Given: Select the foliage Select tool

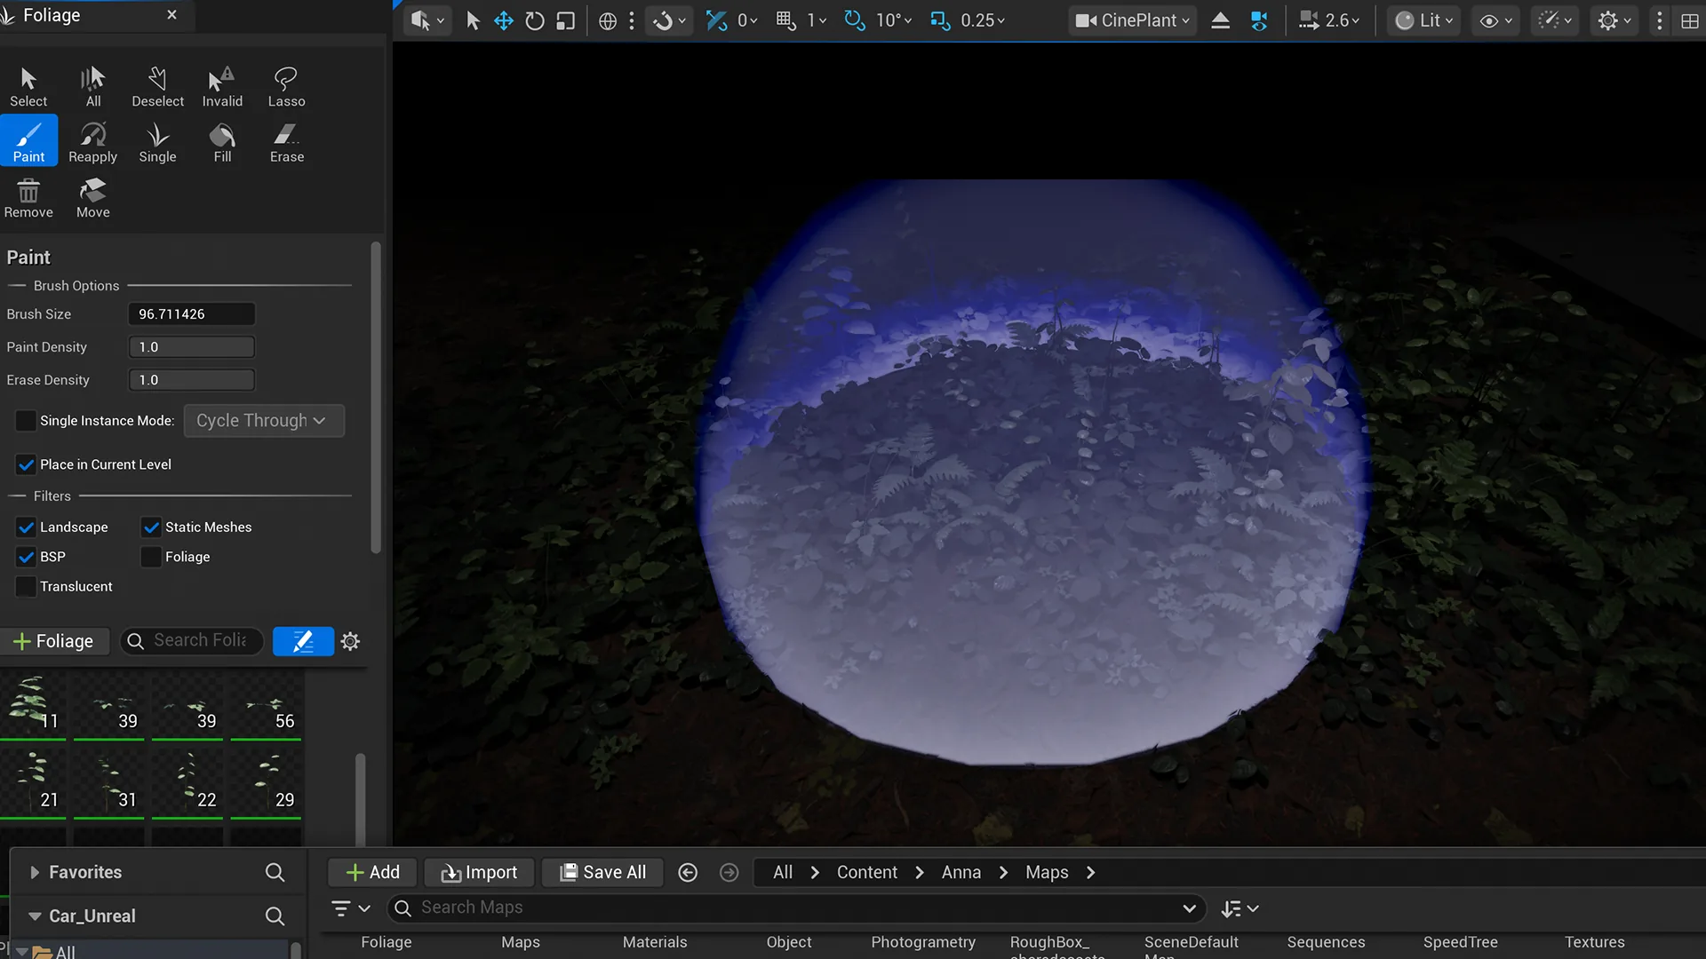Looking at the screenshot, I should point(28,87).
